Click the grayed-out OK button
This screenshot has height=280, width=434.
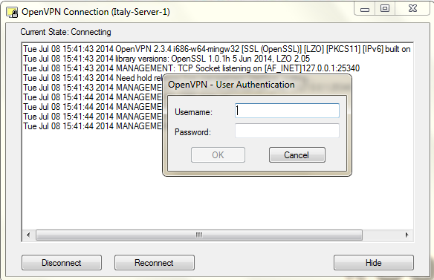(218, 154)
